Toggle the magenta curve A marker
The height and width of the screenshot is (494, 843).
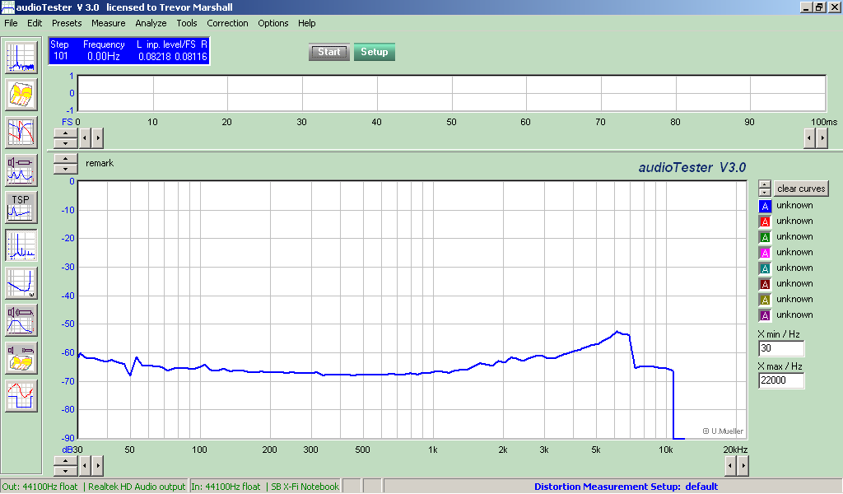click(765, 253)
